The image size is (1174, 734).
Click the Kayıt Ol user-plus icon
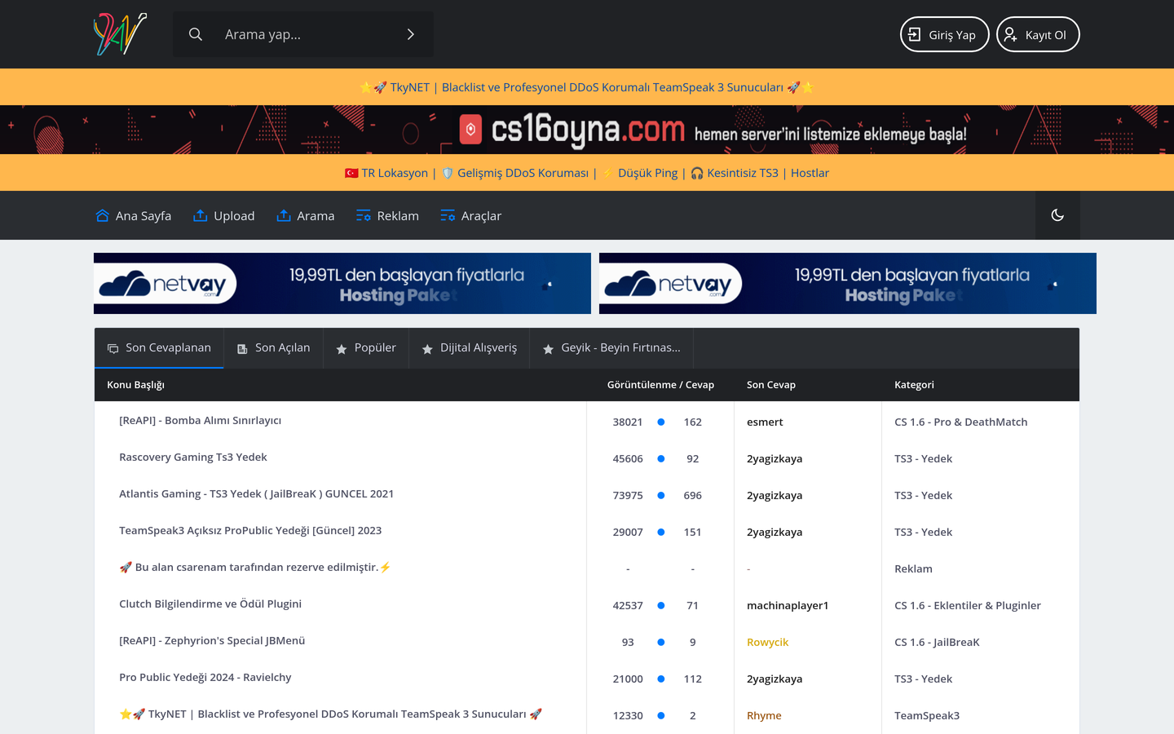1010,34
